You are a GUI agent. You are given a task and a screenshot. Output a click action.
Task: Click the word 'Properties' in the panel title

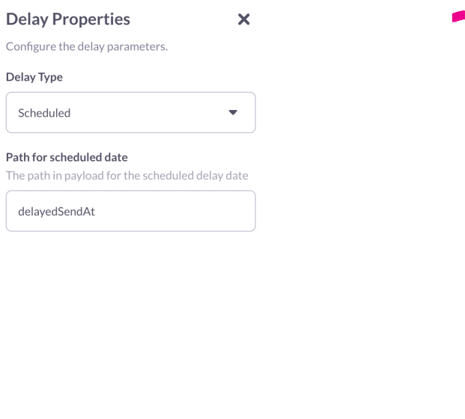point(91,19)
